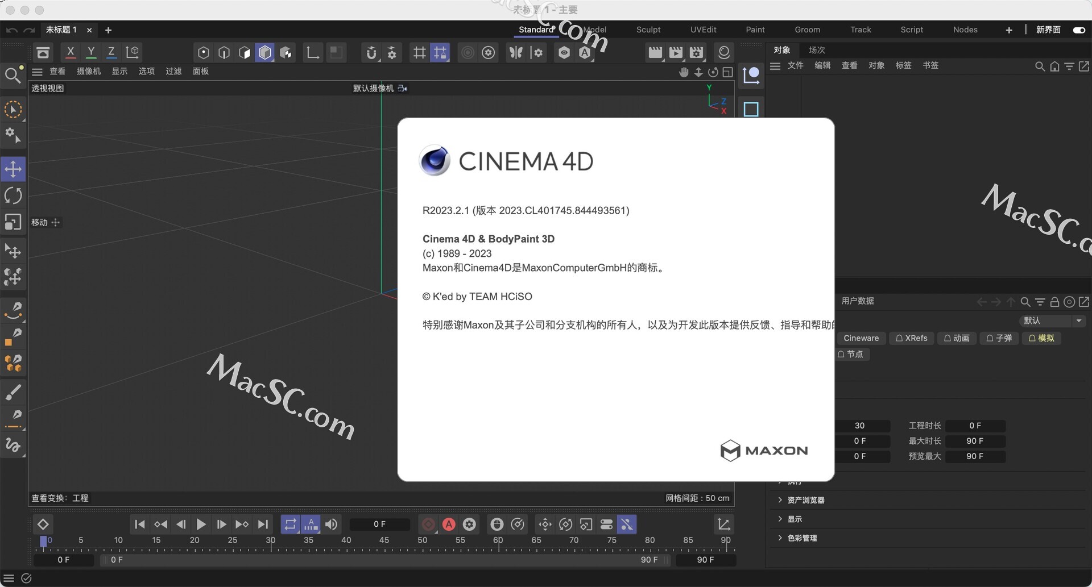
Task: Select the Cineware attribute tab
Action: (861, 338)
